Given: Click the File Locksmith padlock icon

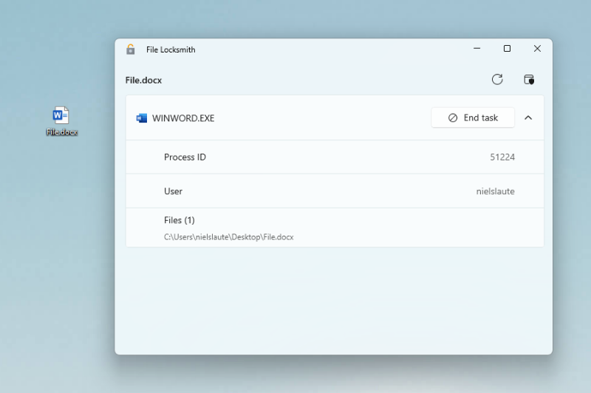Looking at the screenshot, I should coord(131,49).
